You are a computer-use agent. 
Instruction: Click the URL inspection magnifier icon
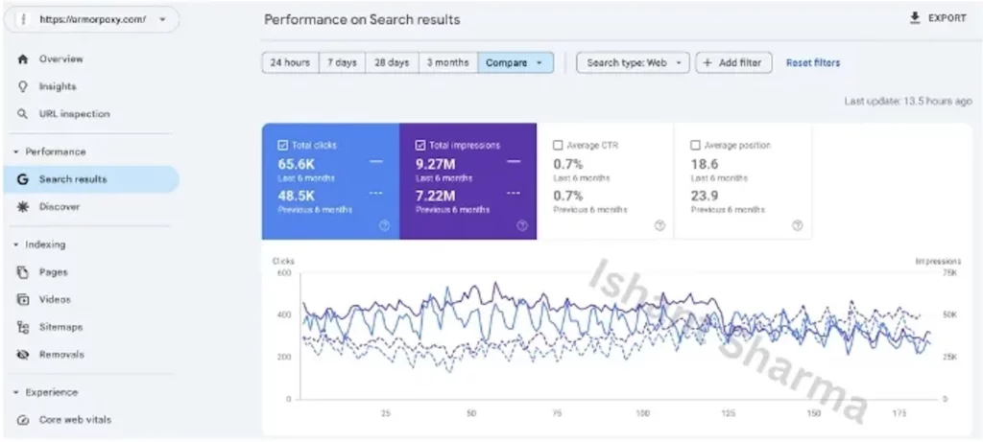(22, 114)
